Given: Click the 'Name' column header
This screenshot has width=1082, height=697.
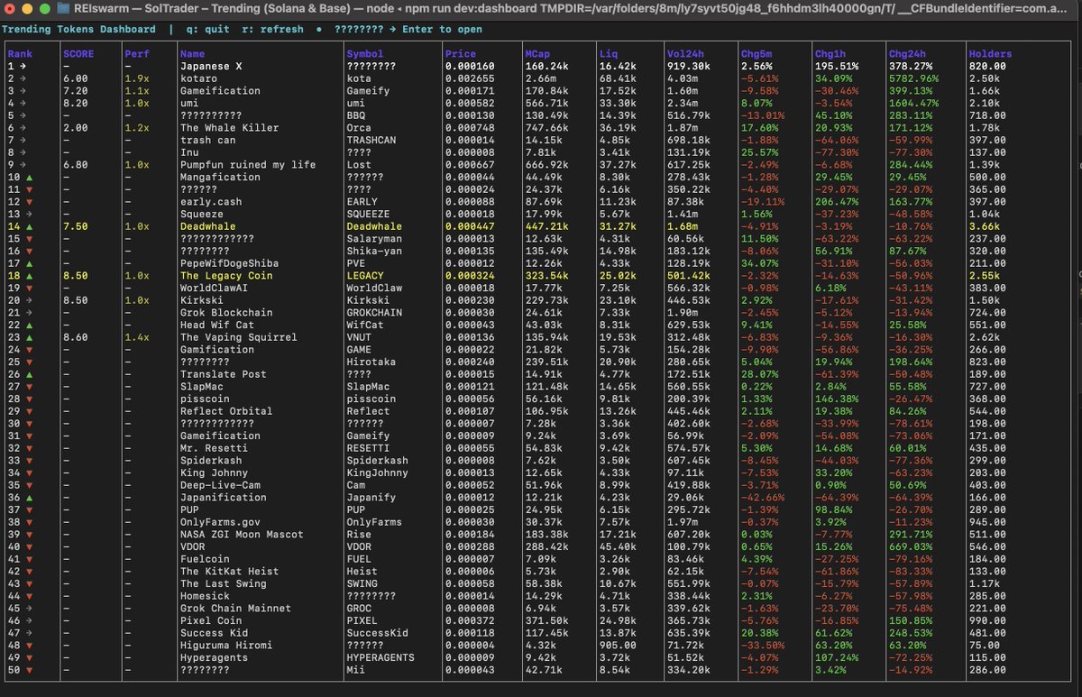Looking at the screenshot, I should [192, 54].
